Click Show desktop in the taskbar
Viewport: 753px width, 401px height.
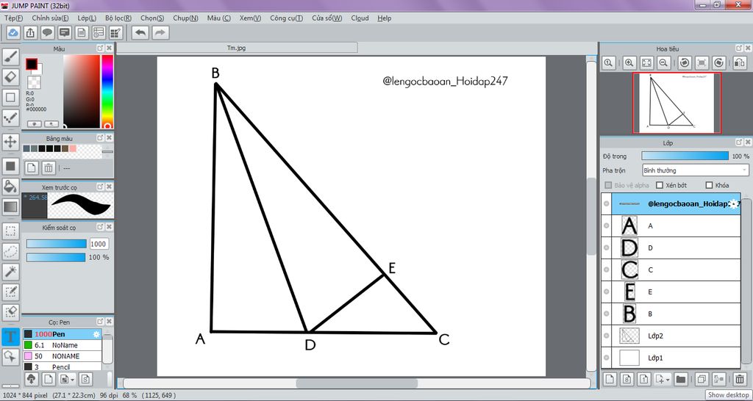pyautogui.click(x=728, y=395)
